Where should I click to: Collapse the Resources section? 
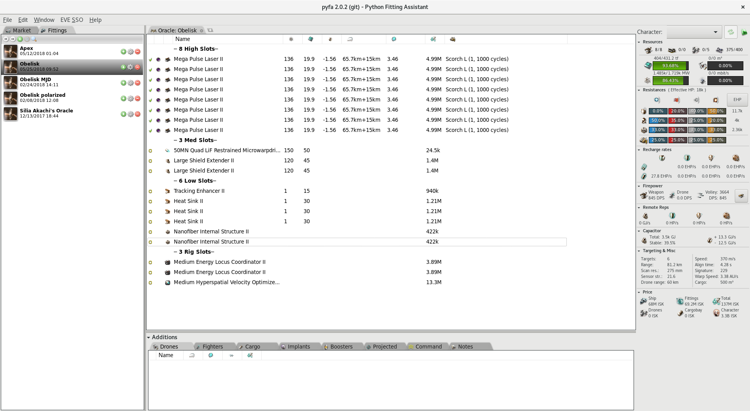coord(639,42)
